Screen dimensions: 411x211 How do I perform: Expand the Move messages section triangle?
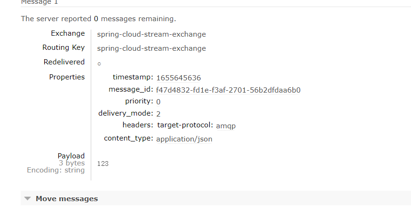(28, 199)
